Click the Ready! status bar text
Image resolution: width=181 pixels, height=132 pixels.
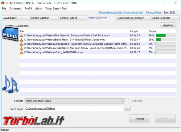(5, 130)
